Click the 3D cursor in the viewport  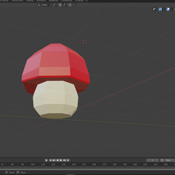click(84, 42)
